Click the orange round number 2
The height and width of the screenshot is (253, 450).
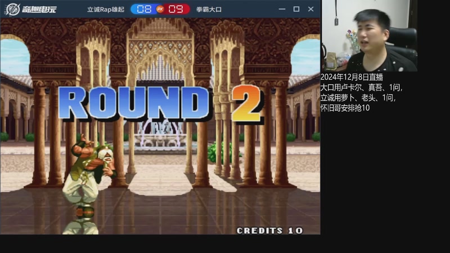tap(247, 104)
